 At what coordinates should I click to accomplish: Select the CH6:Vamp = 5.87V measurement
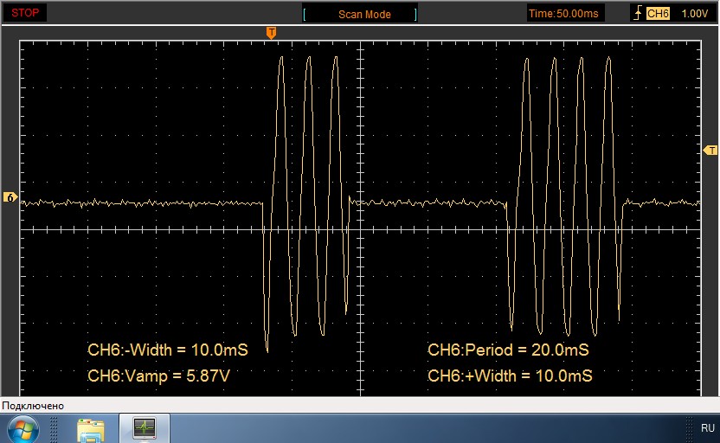[158, 376]
